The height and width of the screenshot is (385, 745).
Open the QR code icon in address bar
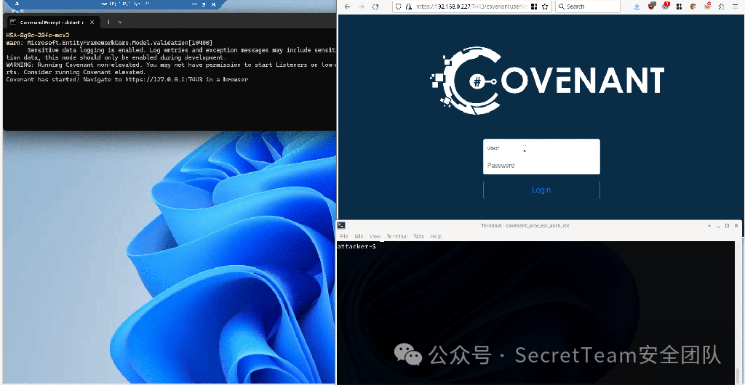pyautogui.click(x=534, y=7)
